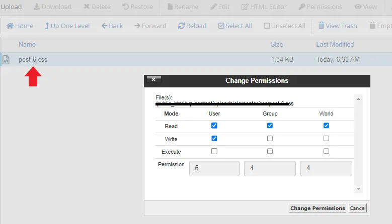This screenshot has height=224, width=392.
Task: Click the User permission value field
Action: (214, 169)
